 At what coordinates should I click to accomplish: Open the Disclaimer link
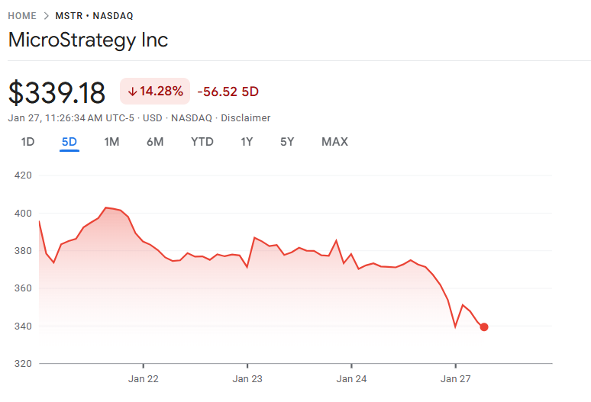pos(245,118)
